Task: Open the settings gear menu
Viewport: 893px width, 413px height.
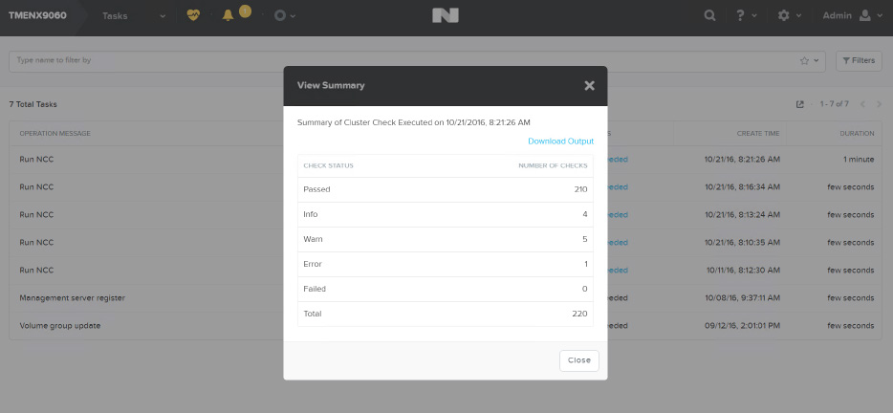Action: [x=784, y=16]
